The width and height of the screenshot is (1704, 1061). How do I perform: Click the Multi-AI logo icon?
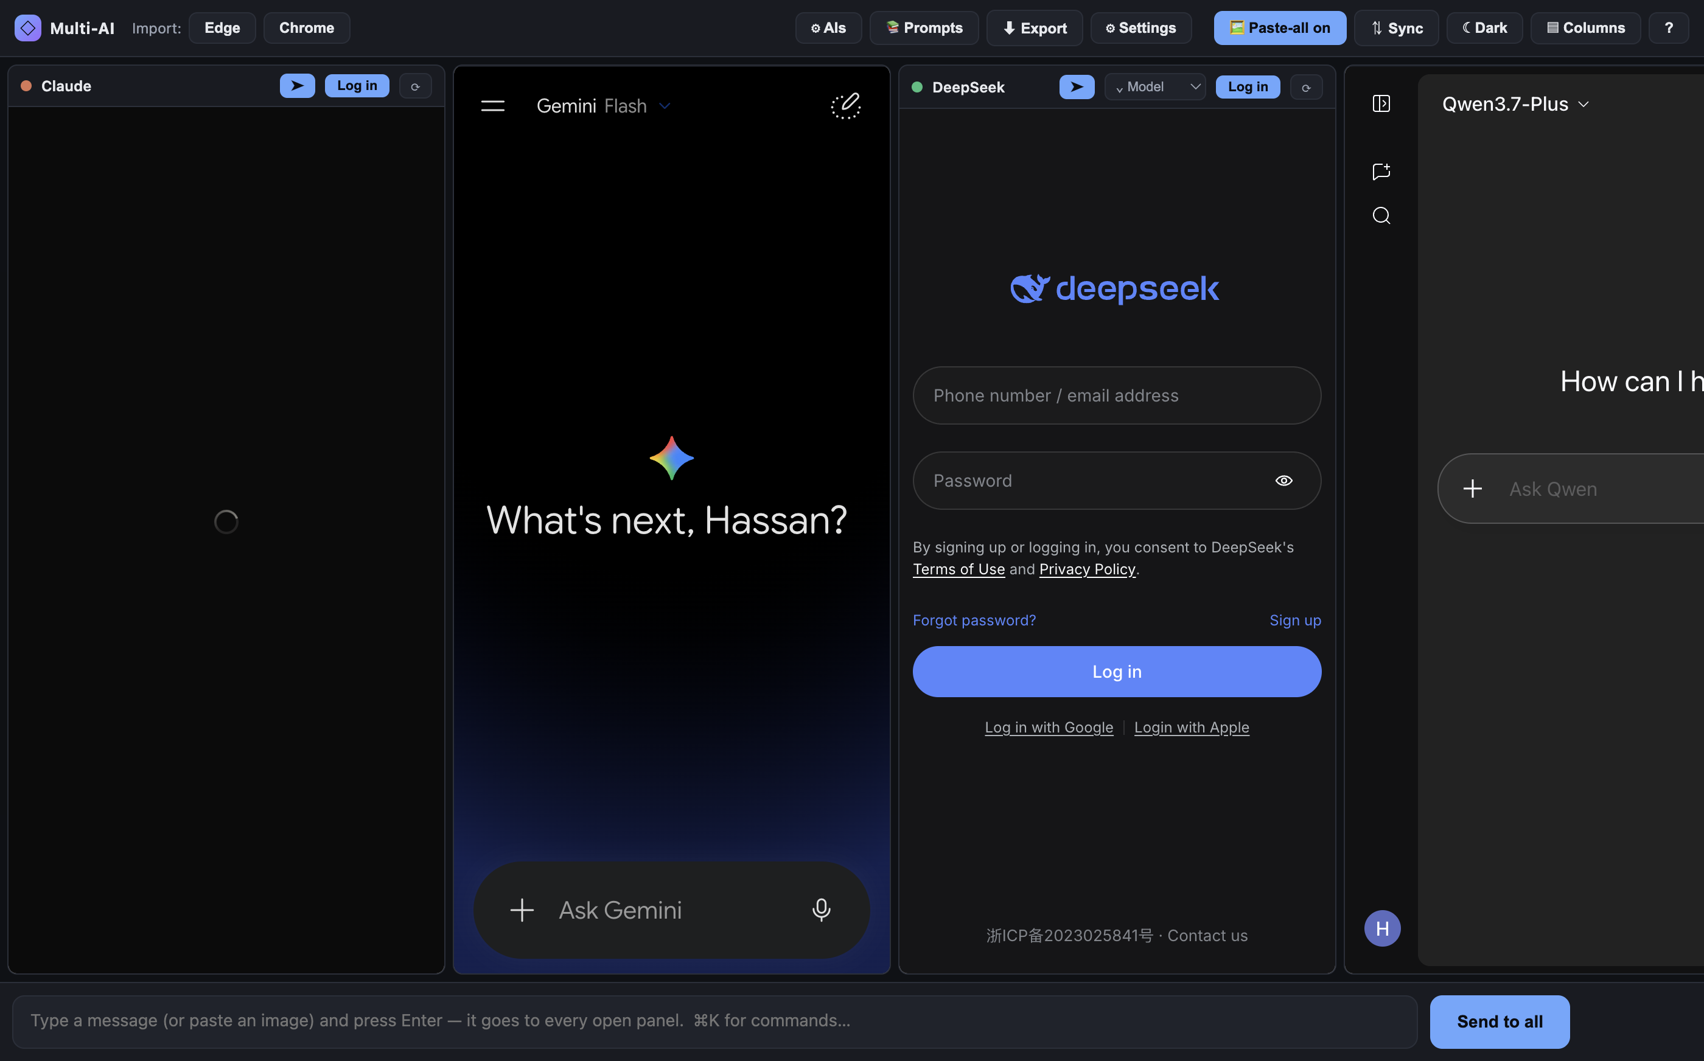point(27,28)
